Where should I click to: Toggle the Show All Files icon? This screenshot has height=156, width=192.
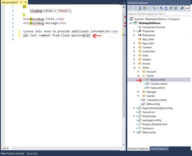click(x=175, y=8)
